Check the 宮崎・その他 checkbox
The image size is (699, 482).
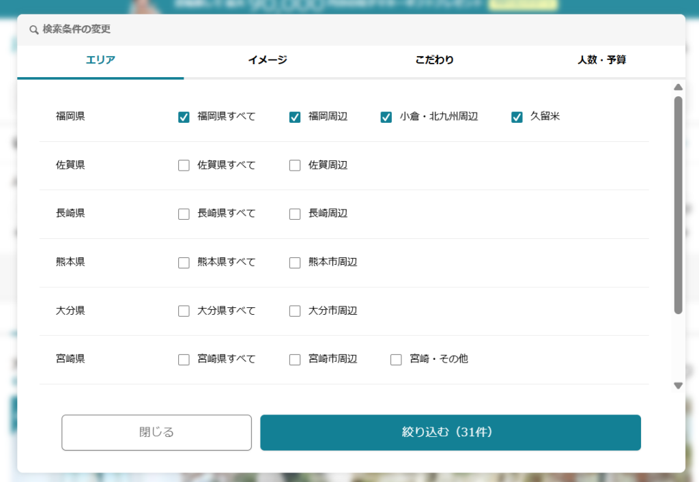[396, 359]
